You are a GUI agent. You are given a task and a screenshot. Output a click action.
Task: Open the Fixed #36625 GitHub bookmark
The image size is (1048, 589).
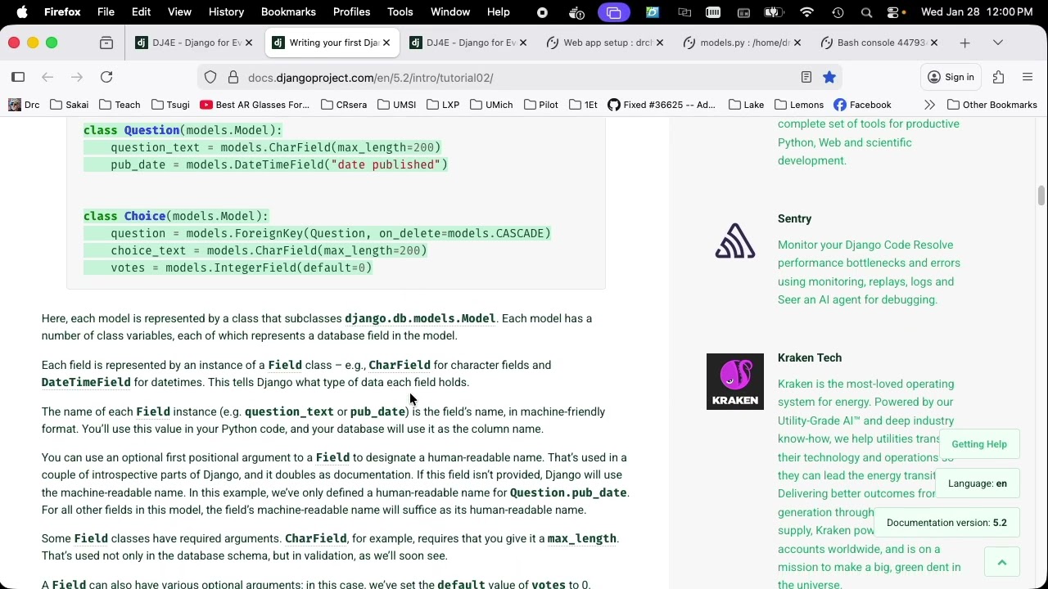(x=661, y=105)
